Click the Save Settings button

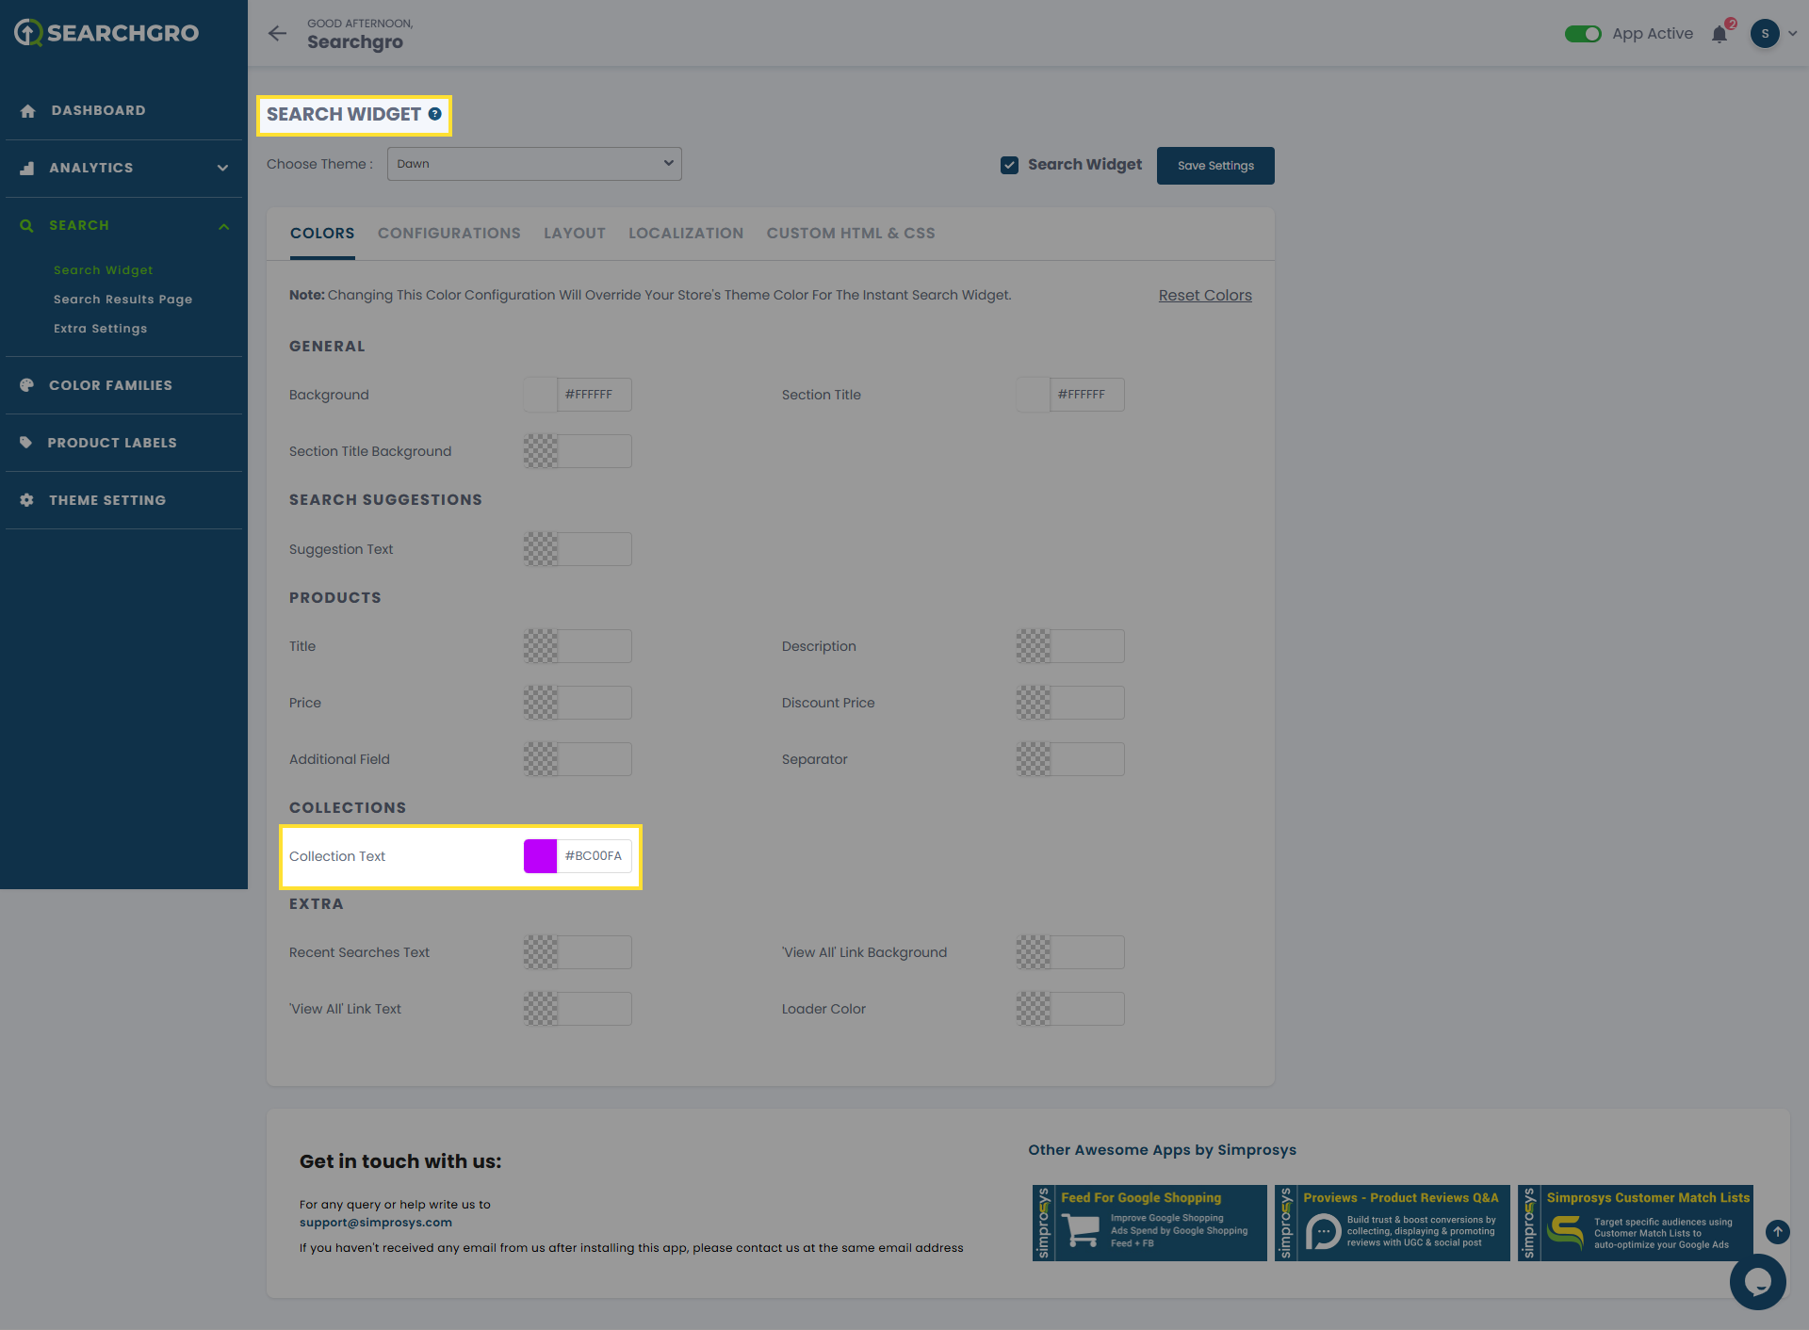[1215, 166]
